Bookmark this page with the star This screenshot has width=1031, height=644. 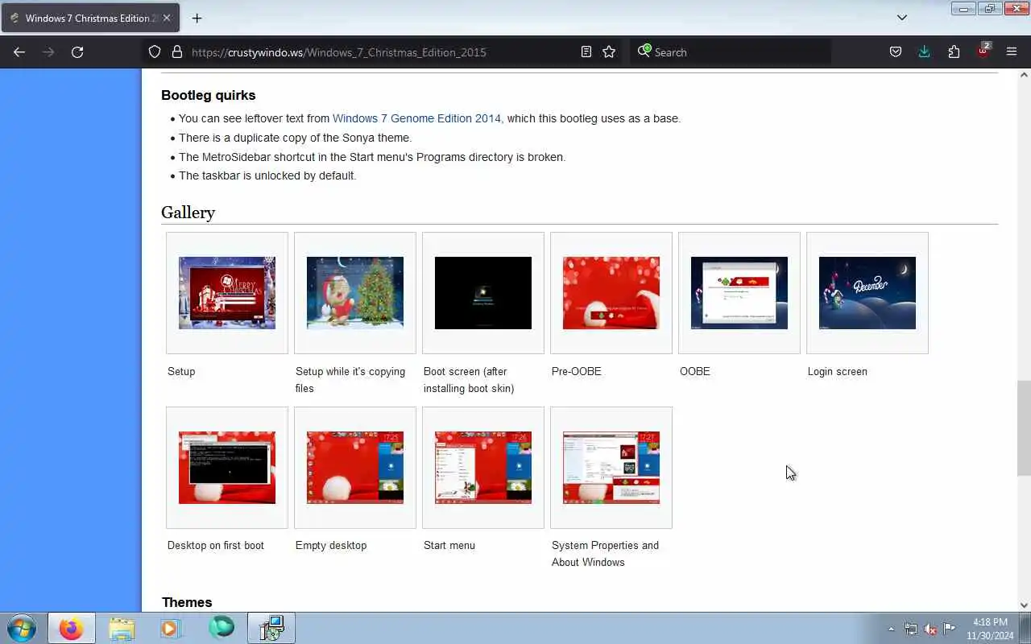(x=609, y=52)
